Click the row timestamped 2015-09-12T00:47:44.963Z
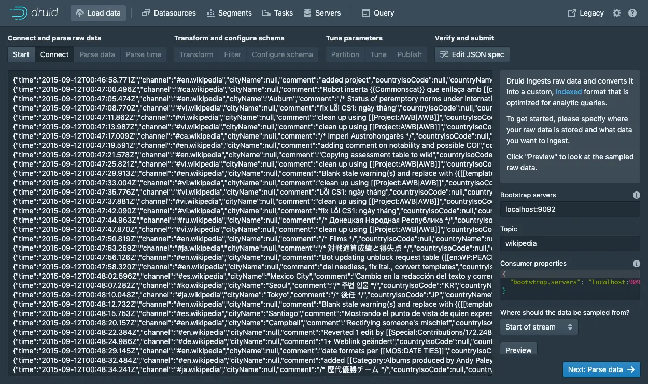The width and height of the screenshot is (648, 384). [252, 220]
